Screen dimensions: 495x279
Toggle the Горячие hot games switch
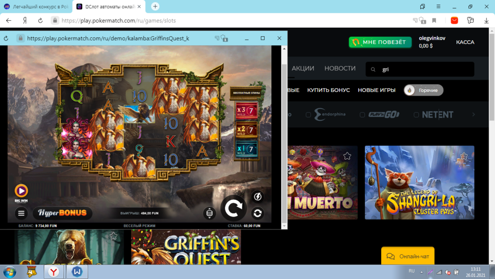click(423, 90)
